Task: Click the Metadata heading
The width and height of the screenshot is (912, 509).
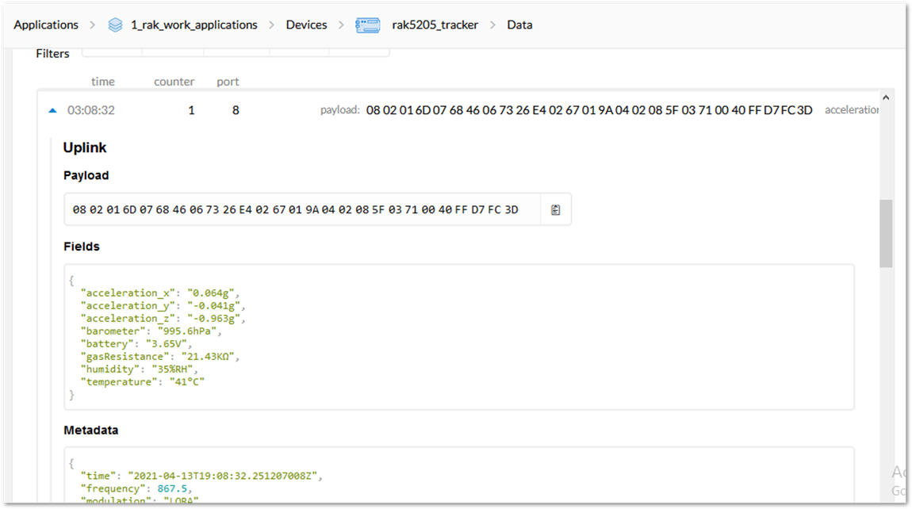Action: coord(90,431)
